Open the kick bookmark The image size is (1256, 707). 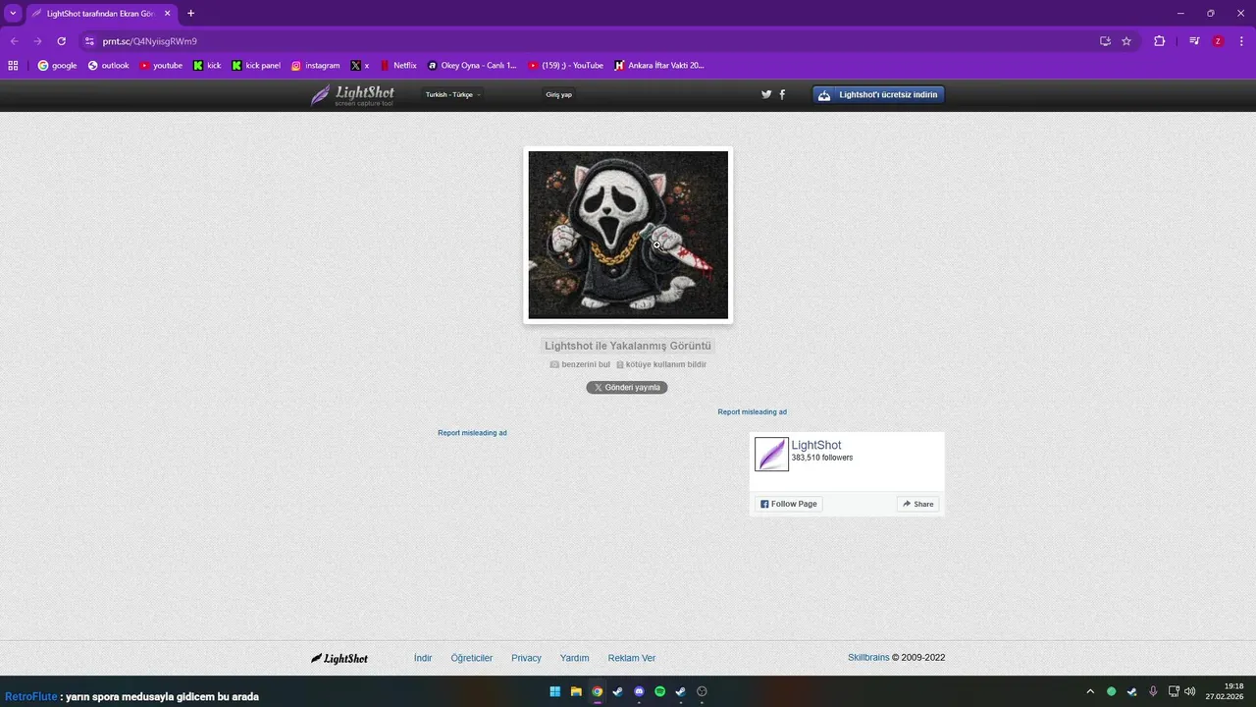(x=207, y=66)
